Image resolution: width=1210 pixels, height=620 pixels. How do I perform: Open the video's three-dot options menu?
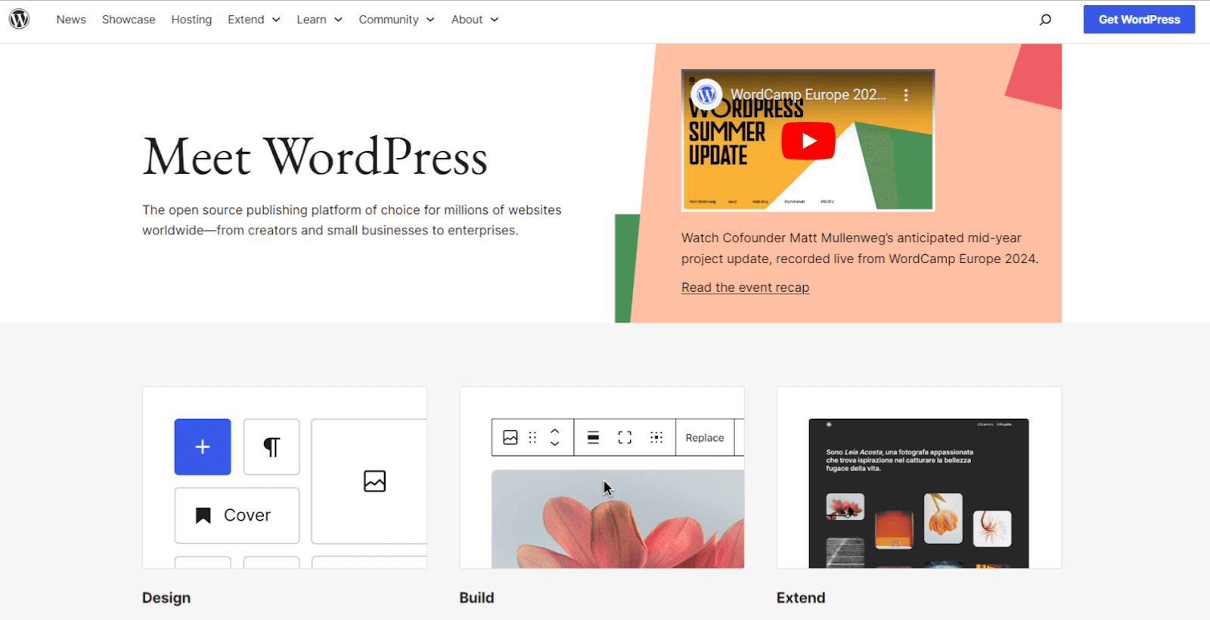pyautogui.click(x=906, y=95)
